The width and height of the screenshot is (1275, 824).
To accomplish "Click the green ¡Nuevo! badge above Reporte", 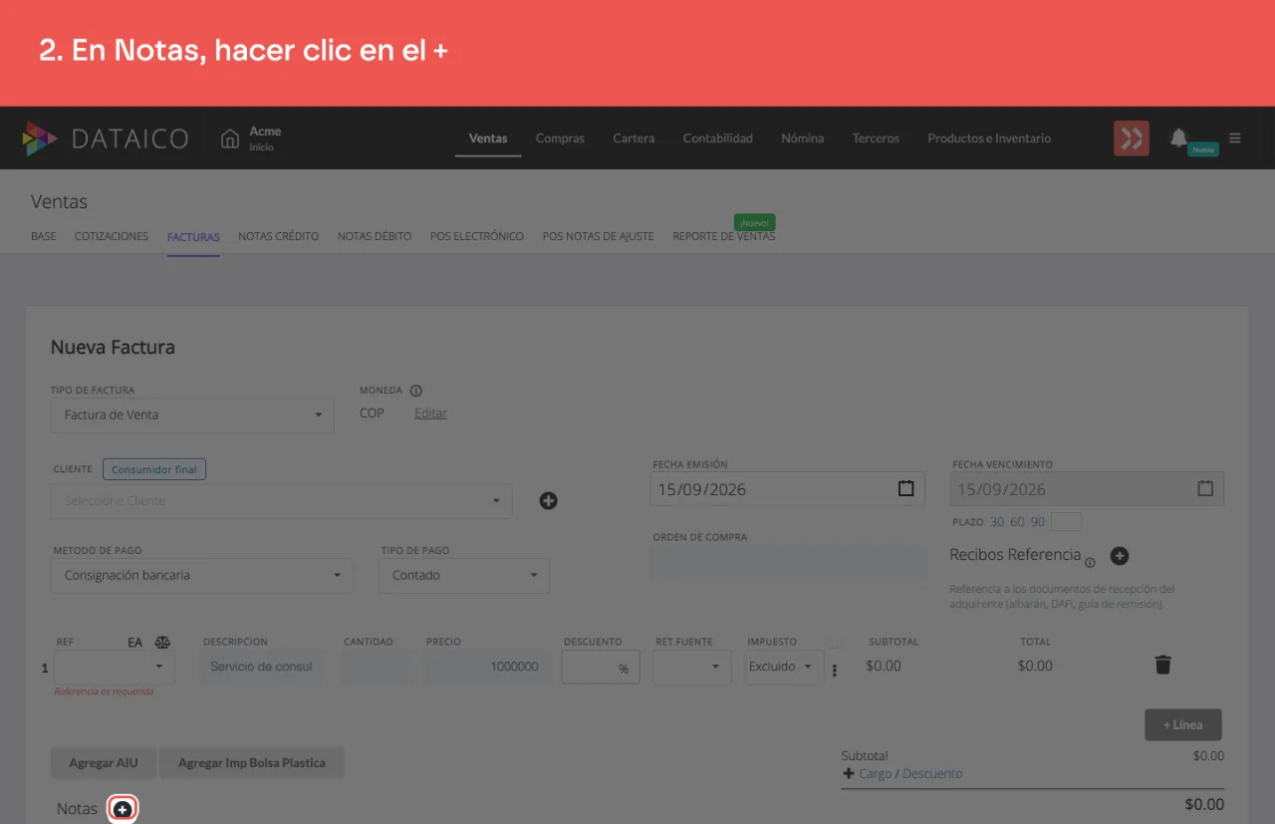I will tap(754, 222).
